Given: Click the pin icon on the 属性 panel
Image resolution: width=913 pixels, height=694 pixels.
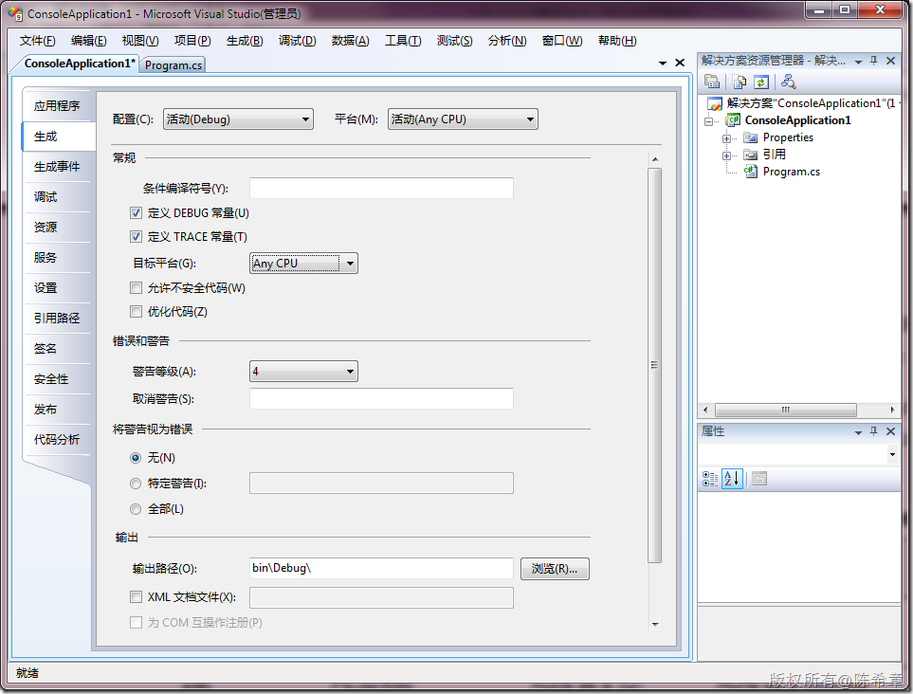Looking at the screenshot, I should [x=873, y=431].
